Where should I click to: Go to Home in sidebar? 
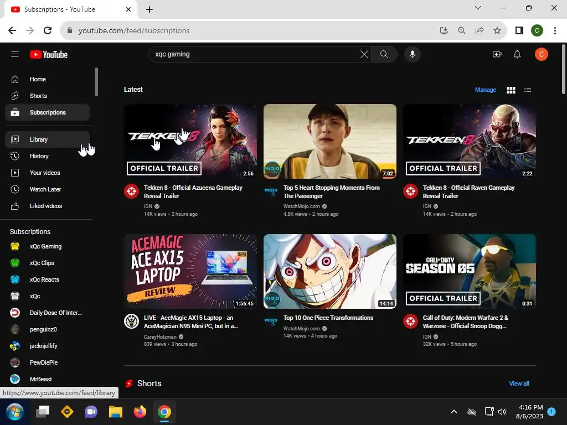point(48,79)
